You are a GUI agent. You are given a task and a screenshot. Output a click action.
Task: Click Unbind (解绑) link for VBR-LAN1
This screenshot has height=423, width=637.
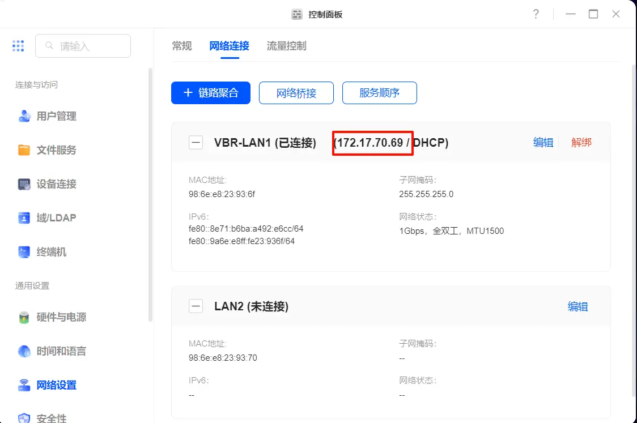coord(581,143)
